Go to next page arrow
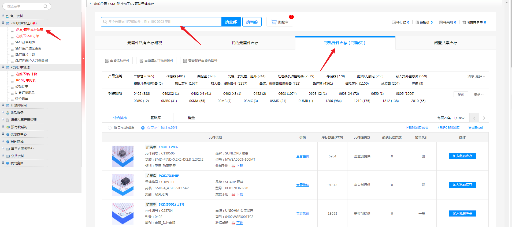 [484, 118]
